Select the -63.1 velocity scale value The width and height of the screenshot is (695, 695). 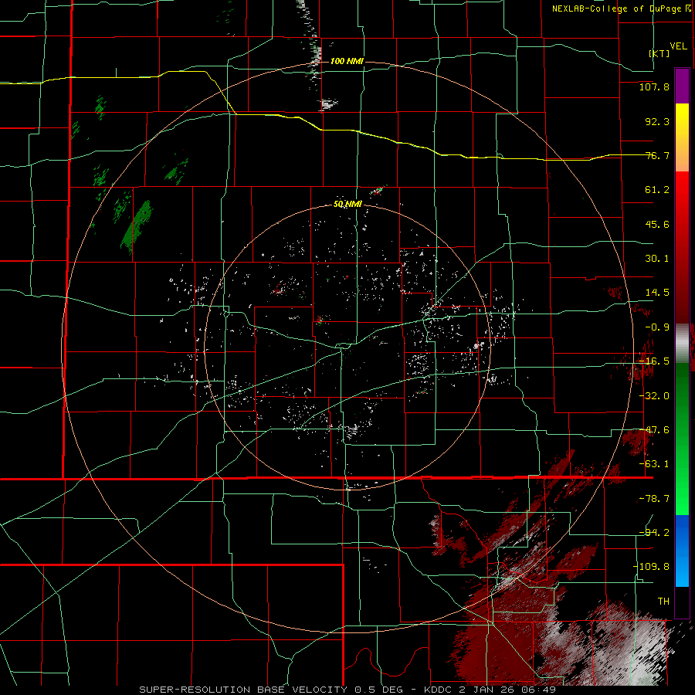tap(654, 464)
